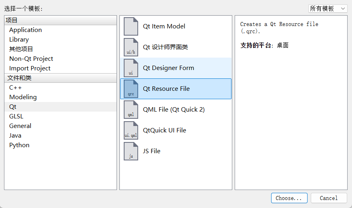Click the 'Creates a Qt Resource file' description
The height and width of the screenshot is (208, 352).
click(x=279, y=28)
